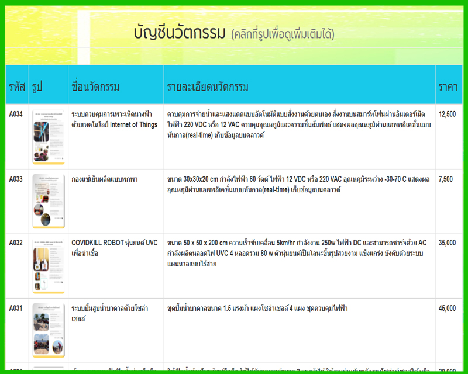View the A031 solar pump poster thumbnail
This screenshot has height=374, width=468.
(x=49, y=329)
